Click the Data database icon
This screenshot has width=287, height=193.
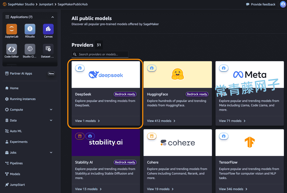7,120
